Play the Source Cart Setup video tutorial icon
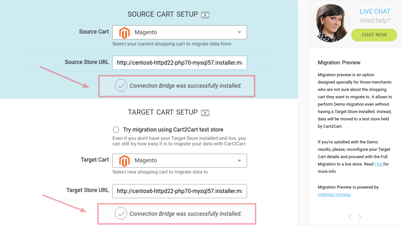 tap(205, 15)
